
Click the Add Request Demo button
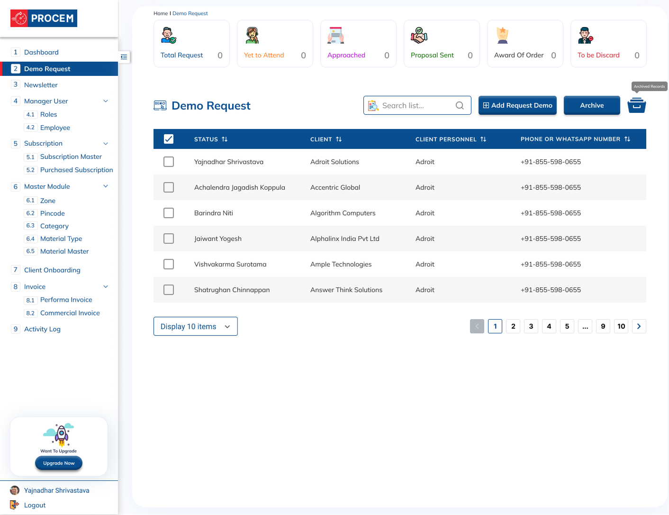click(x=517, y=105)
